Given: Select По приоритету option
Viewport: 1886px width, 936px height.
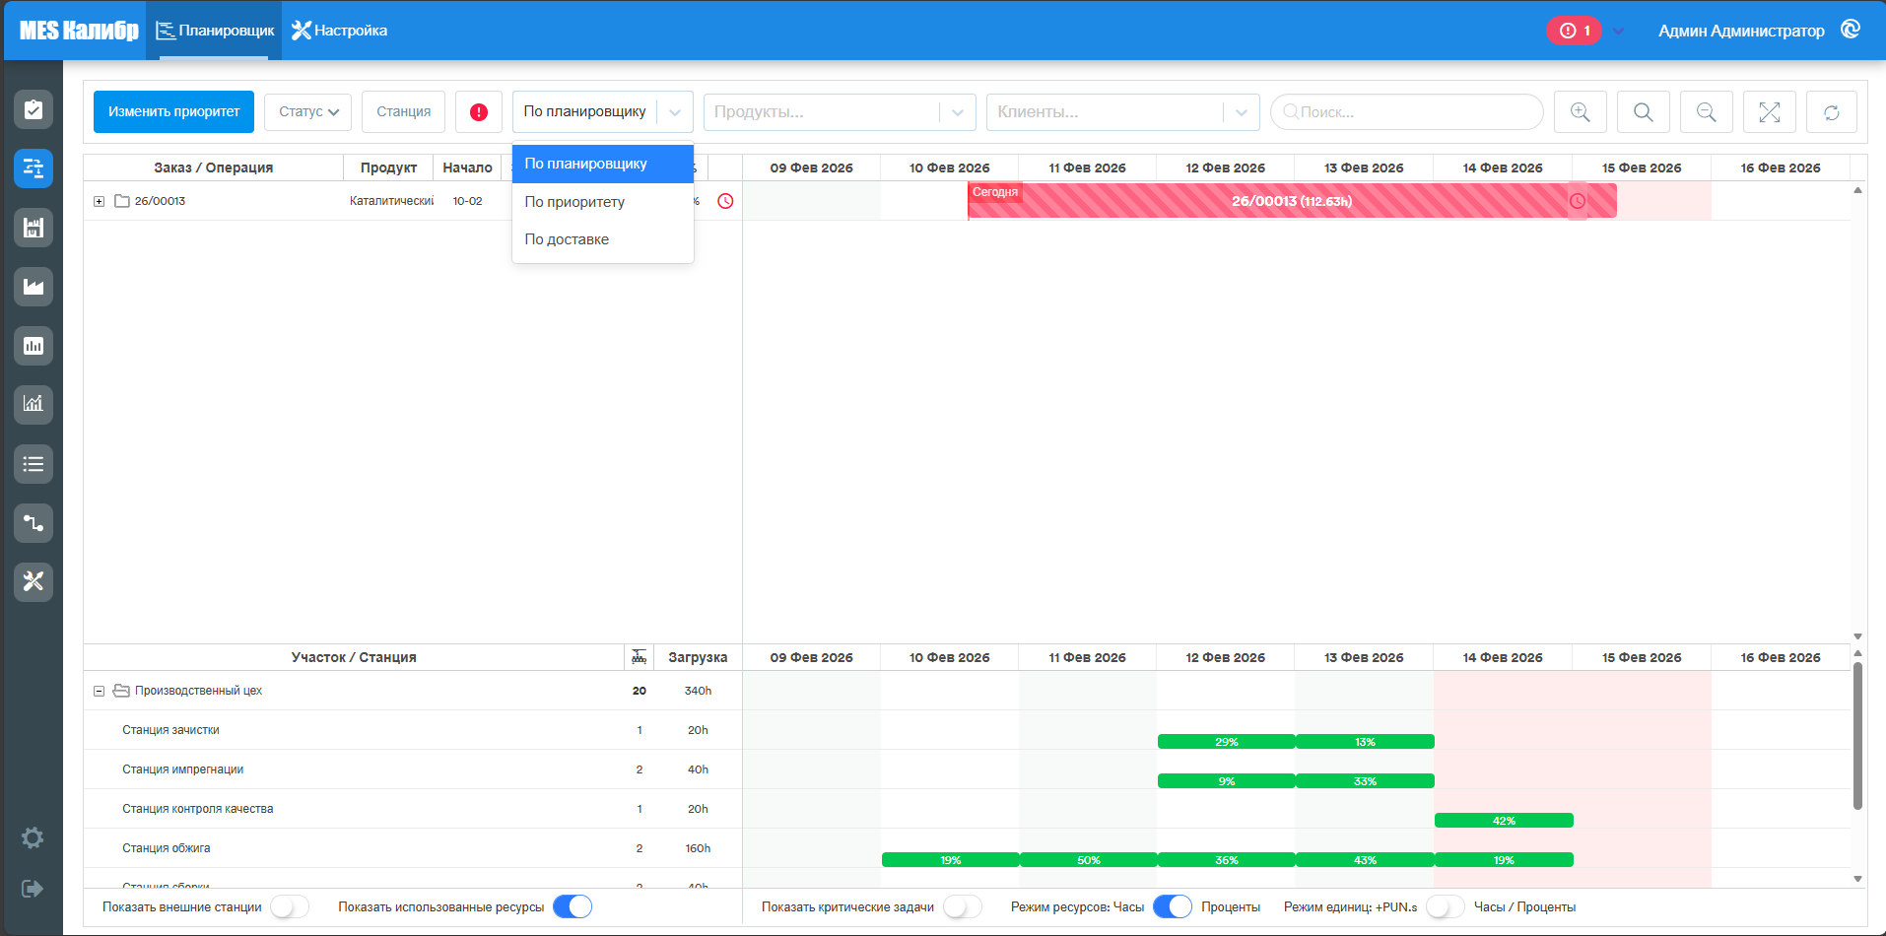Looking at the screenshot, I should tap(603, 202).
